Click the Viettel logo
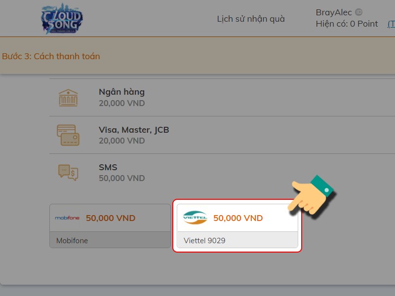The height and width of the screenshot is (296, 395). pyautogui.click(x=195, y=218)
